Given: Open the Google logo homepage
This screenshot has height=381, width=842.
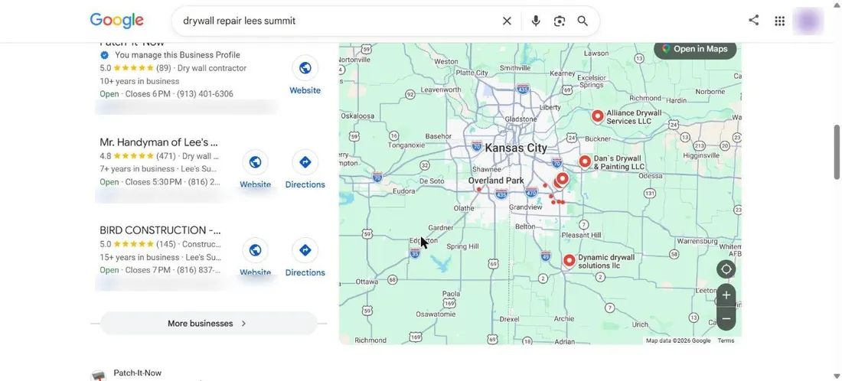Looking at the screenshot, I should click(x=116, y=21).
